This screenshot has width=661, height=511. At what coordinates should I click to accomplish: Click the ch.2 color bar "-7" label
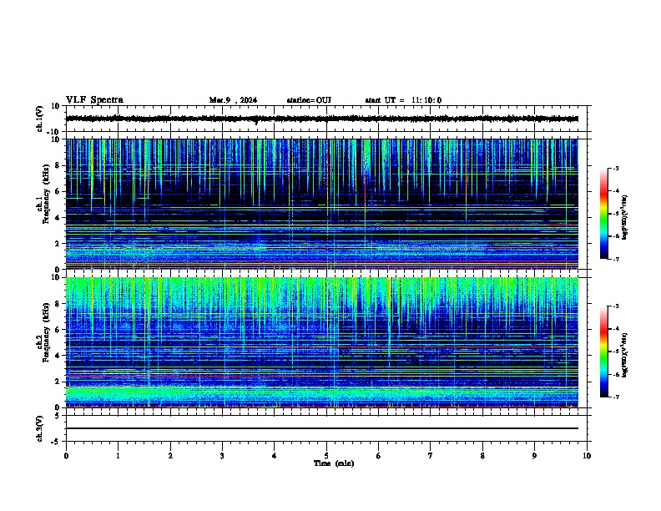(615, 397)
